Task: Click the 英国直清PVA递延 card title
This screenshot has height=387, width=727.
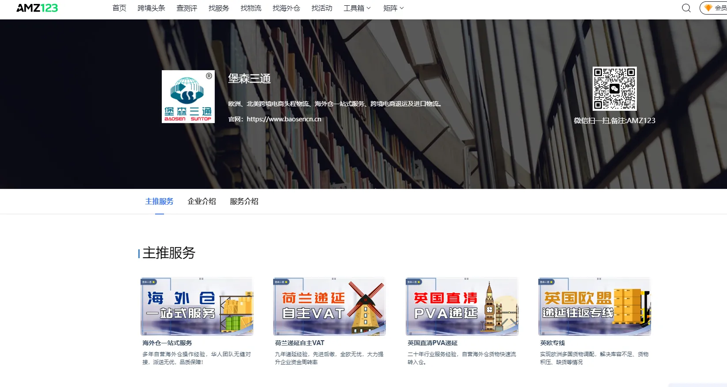Action: click(x=432, y=343)
